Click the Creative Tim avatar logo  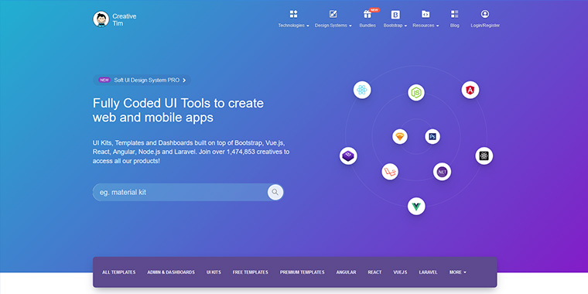tap(101, 19)
